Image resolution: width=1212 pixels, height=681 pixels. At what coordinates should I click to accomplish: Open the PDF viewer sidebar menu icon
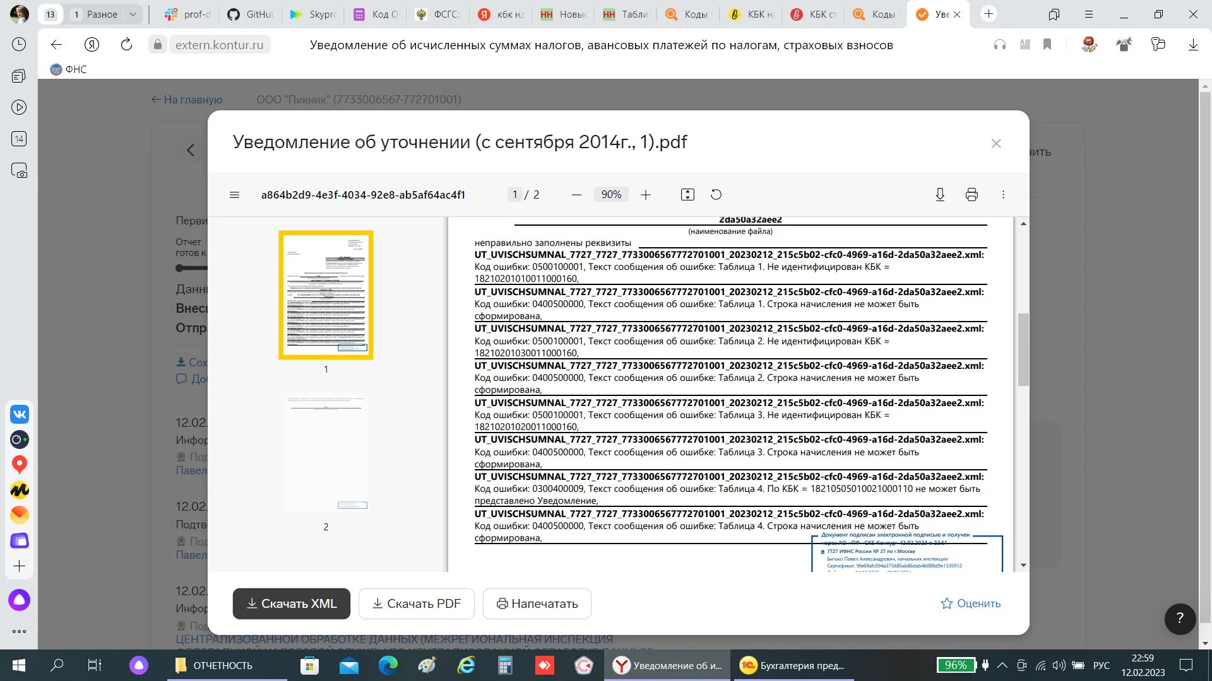pos(234,195)
